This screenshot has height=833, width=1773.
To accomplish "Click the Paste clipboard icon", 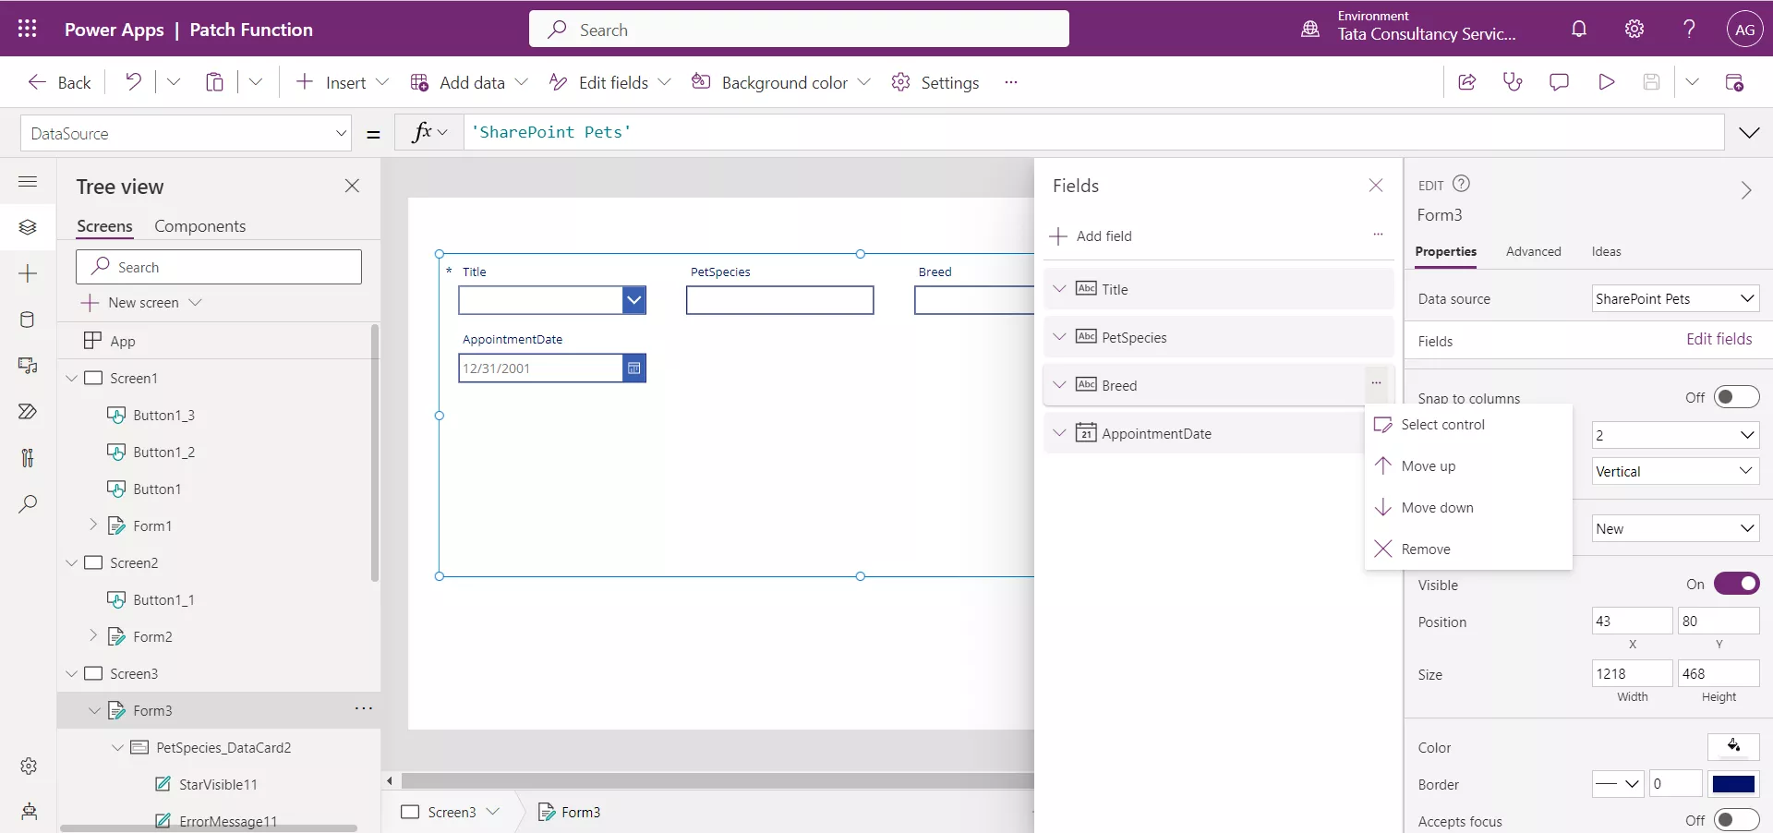I will click(214, 82).
